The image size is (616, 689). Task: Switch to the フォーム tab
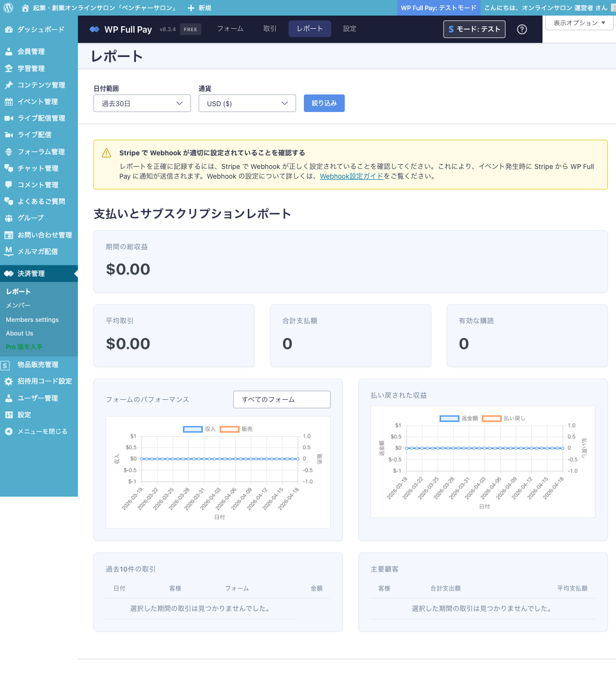coord(230,29)
